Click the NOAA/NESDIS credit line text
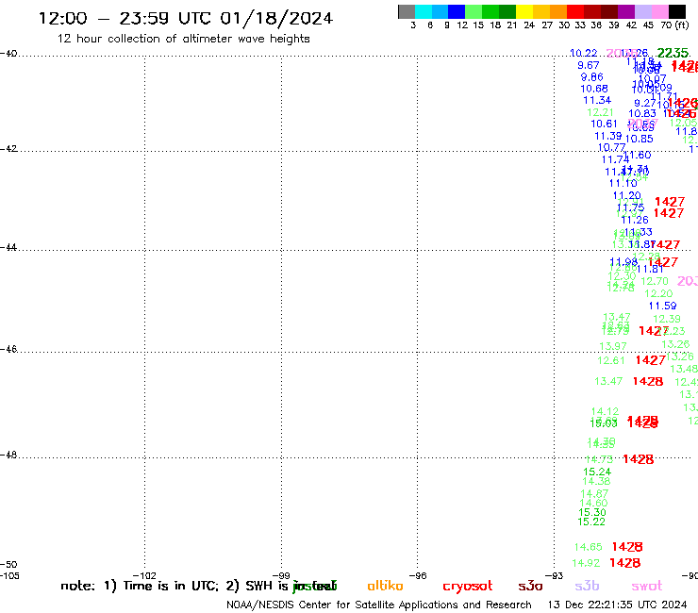698x613 pixels. point(379,605)
